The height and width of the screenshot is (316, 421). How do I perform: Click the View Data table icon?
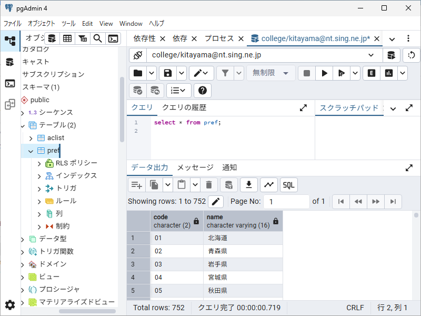pos(67,38)
